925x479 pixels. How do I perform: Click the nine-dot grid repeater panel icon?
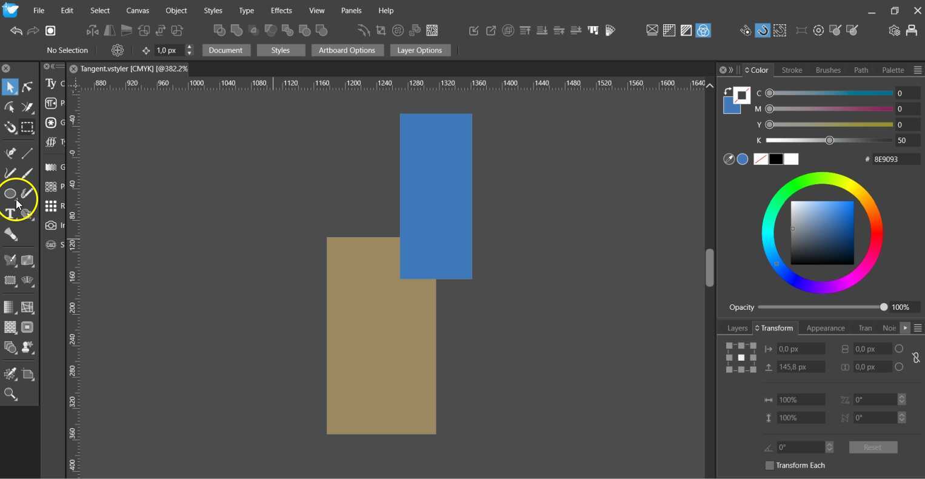(51, 206)
